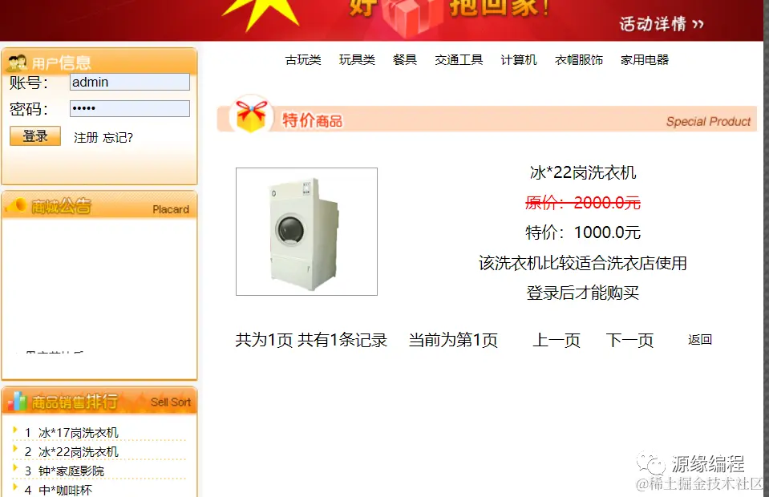769x497 pixels.
Task: Open the washing machine product thumbnail
Action: pyautogui.click(x=306, y=232)
